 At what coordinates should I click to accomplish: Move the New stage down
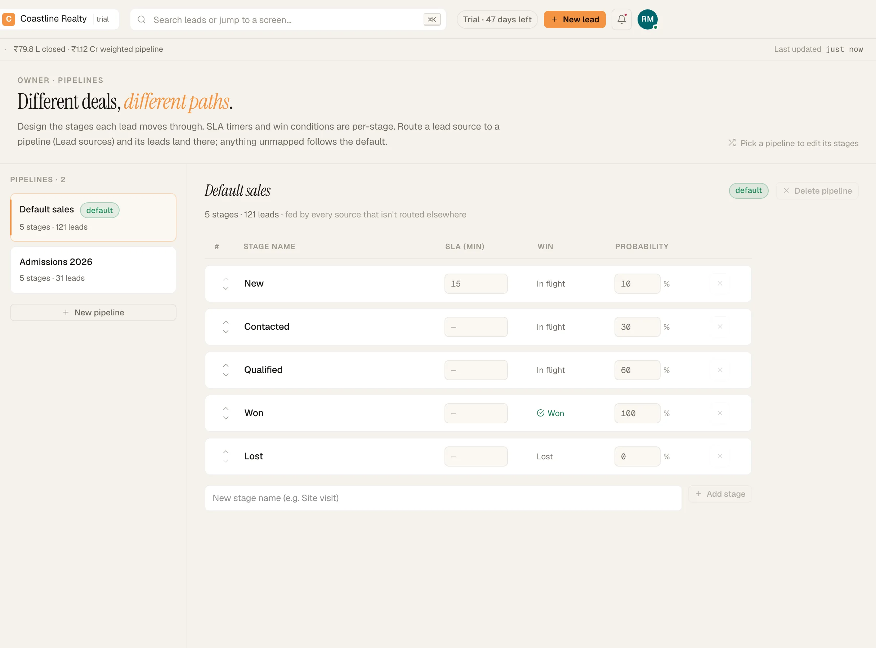[226, 288]
